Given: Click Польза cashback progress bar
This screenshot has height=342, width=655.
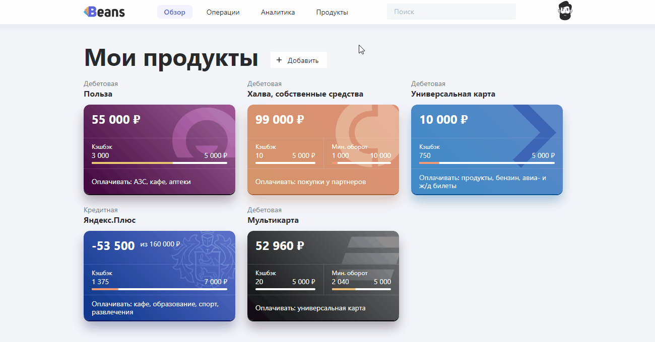Looking at the screenshot, I should pos(159,163).
